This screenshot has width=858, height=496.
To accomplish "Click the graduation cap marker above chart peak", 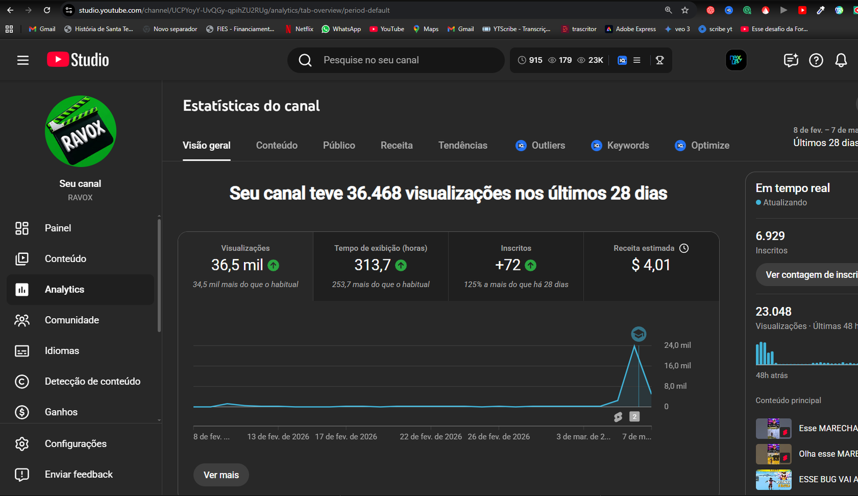I will pyautogui.click(x=638, y=334).
